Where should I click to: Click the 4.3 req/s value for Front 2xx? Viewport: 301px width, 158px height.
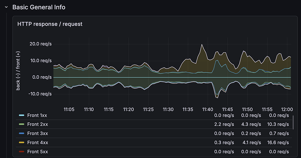pyautogui.click(x=251, y=124)
